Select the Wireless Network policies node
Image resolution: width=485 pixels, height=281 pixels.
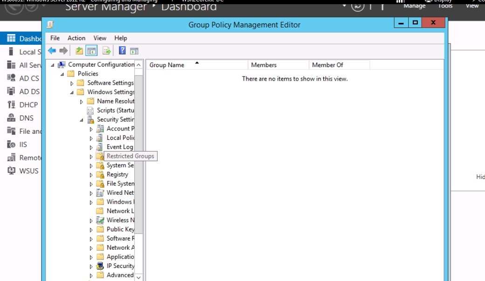120,220
